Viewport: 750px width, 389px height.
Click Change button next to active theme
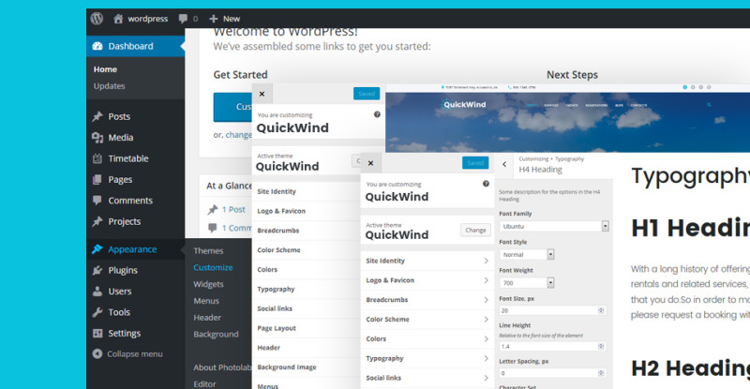click(475, 231)
